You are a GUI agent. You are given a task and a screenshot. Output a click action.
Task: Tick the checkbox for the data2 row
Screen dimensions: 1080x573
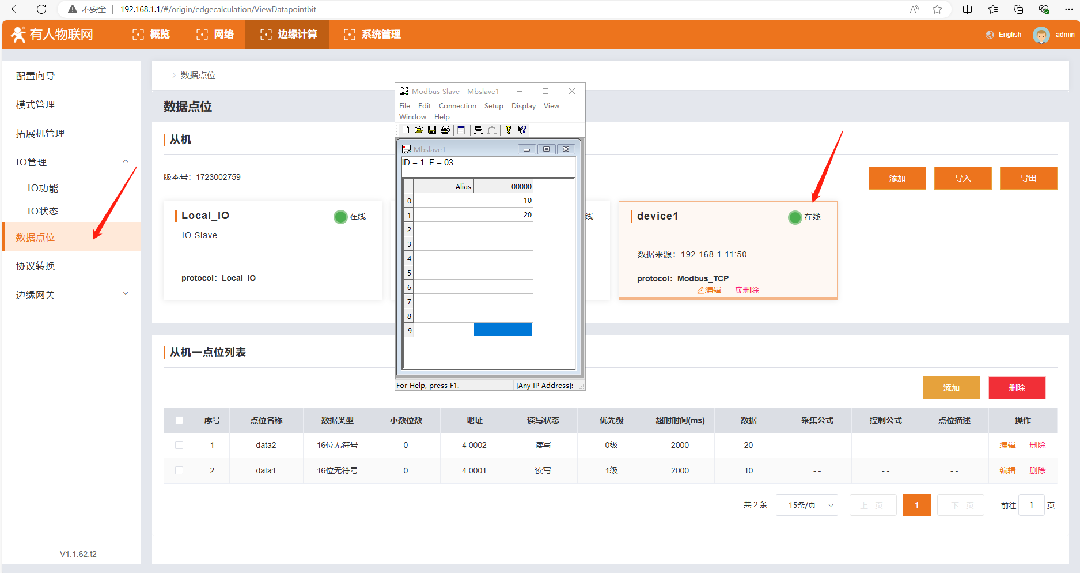pyautogui.click(x=179, y=445)
